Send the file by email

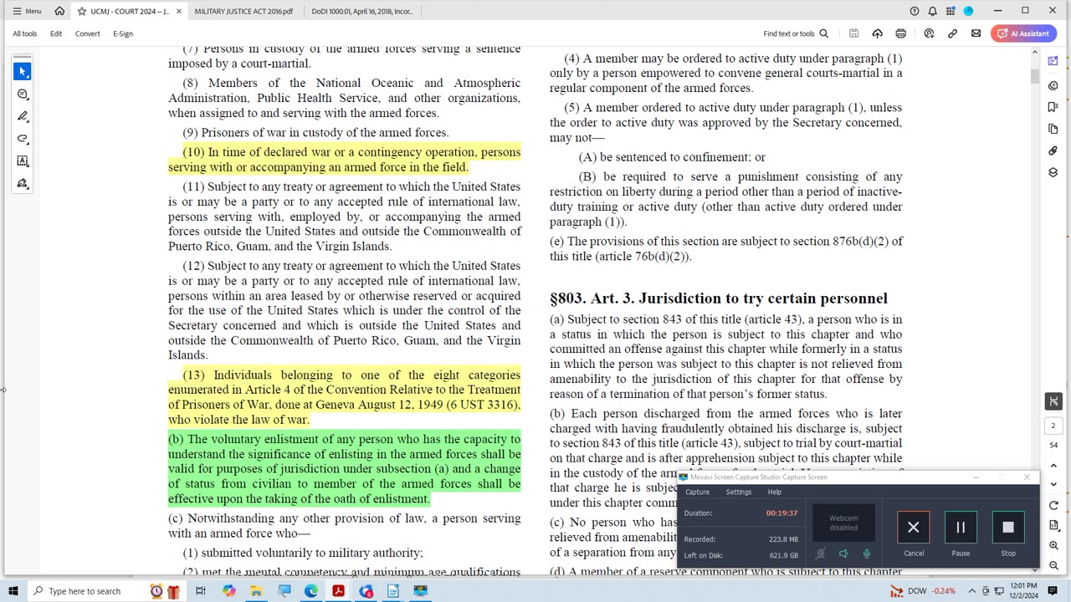[976, 33]
